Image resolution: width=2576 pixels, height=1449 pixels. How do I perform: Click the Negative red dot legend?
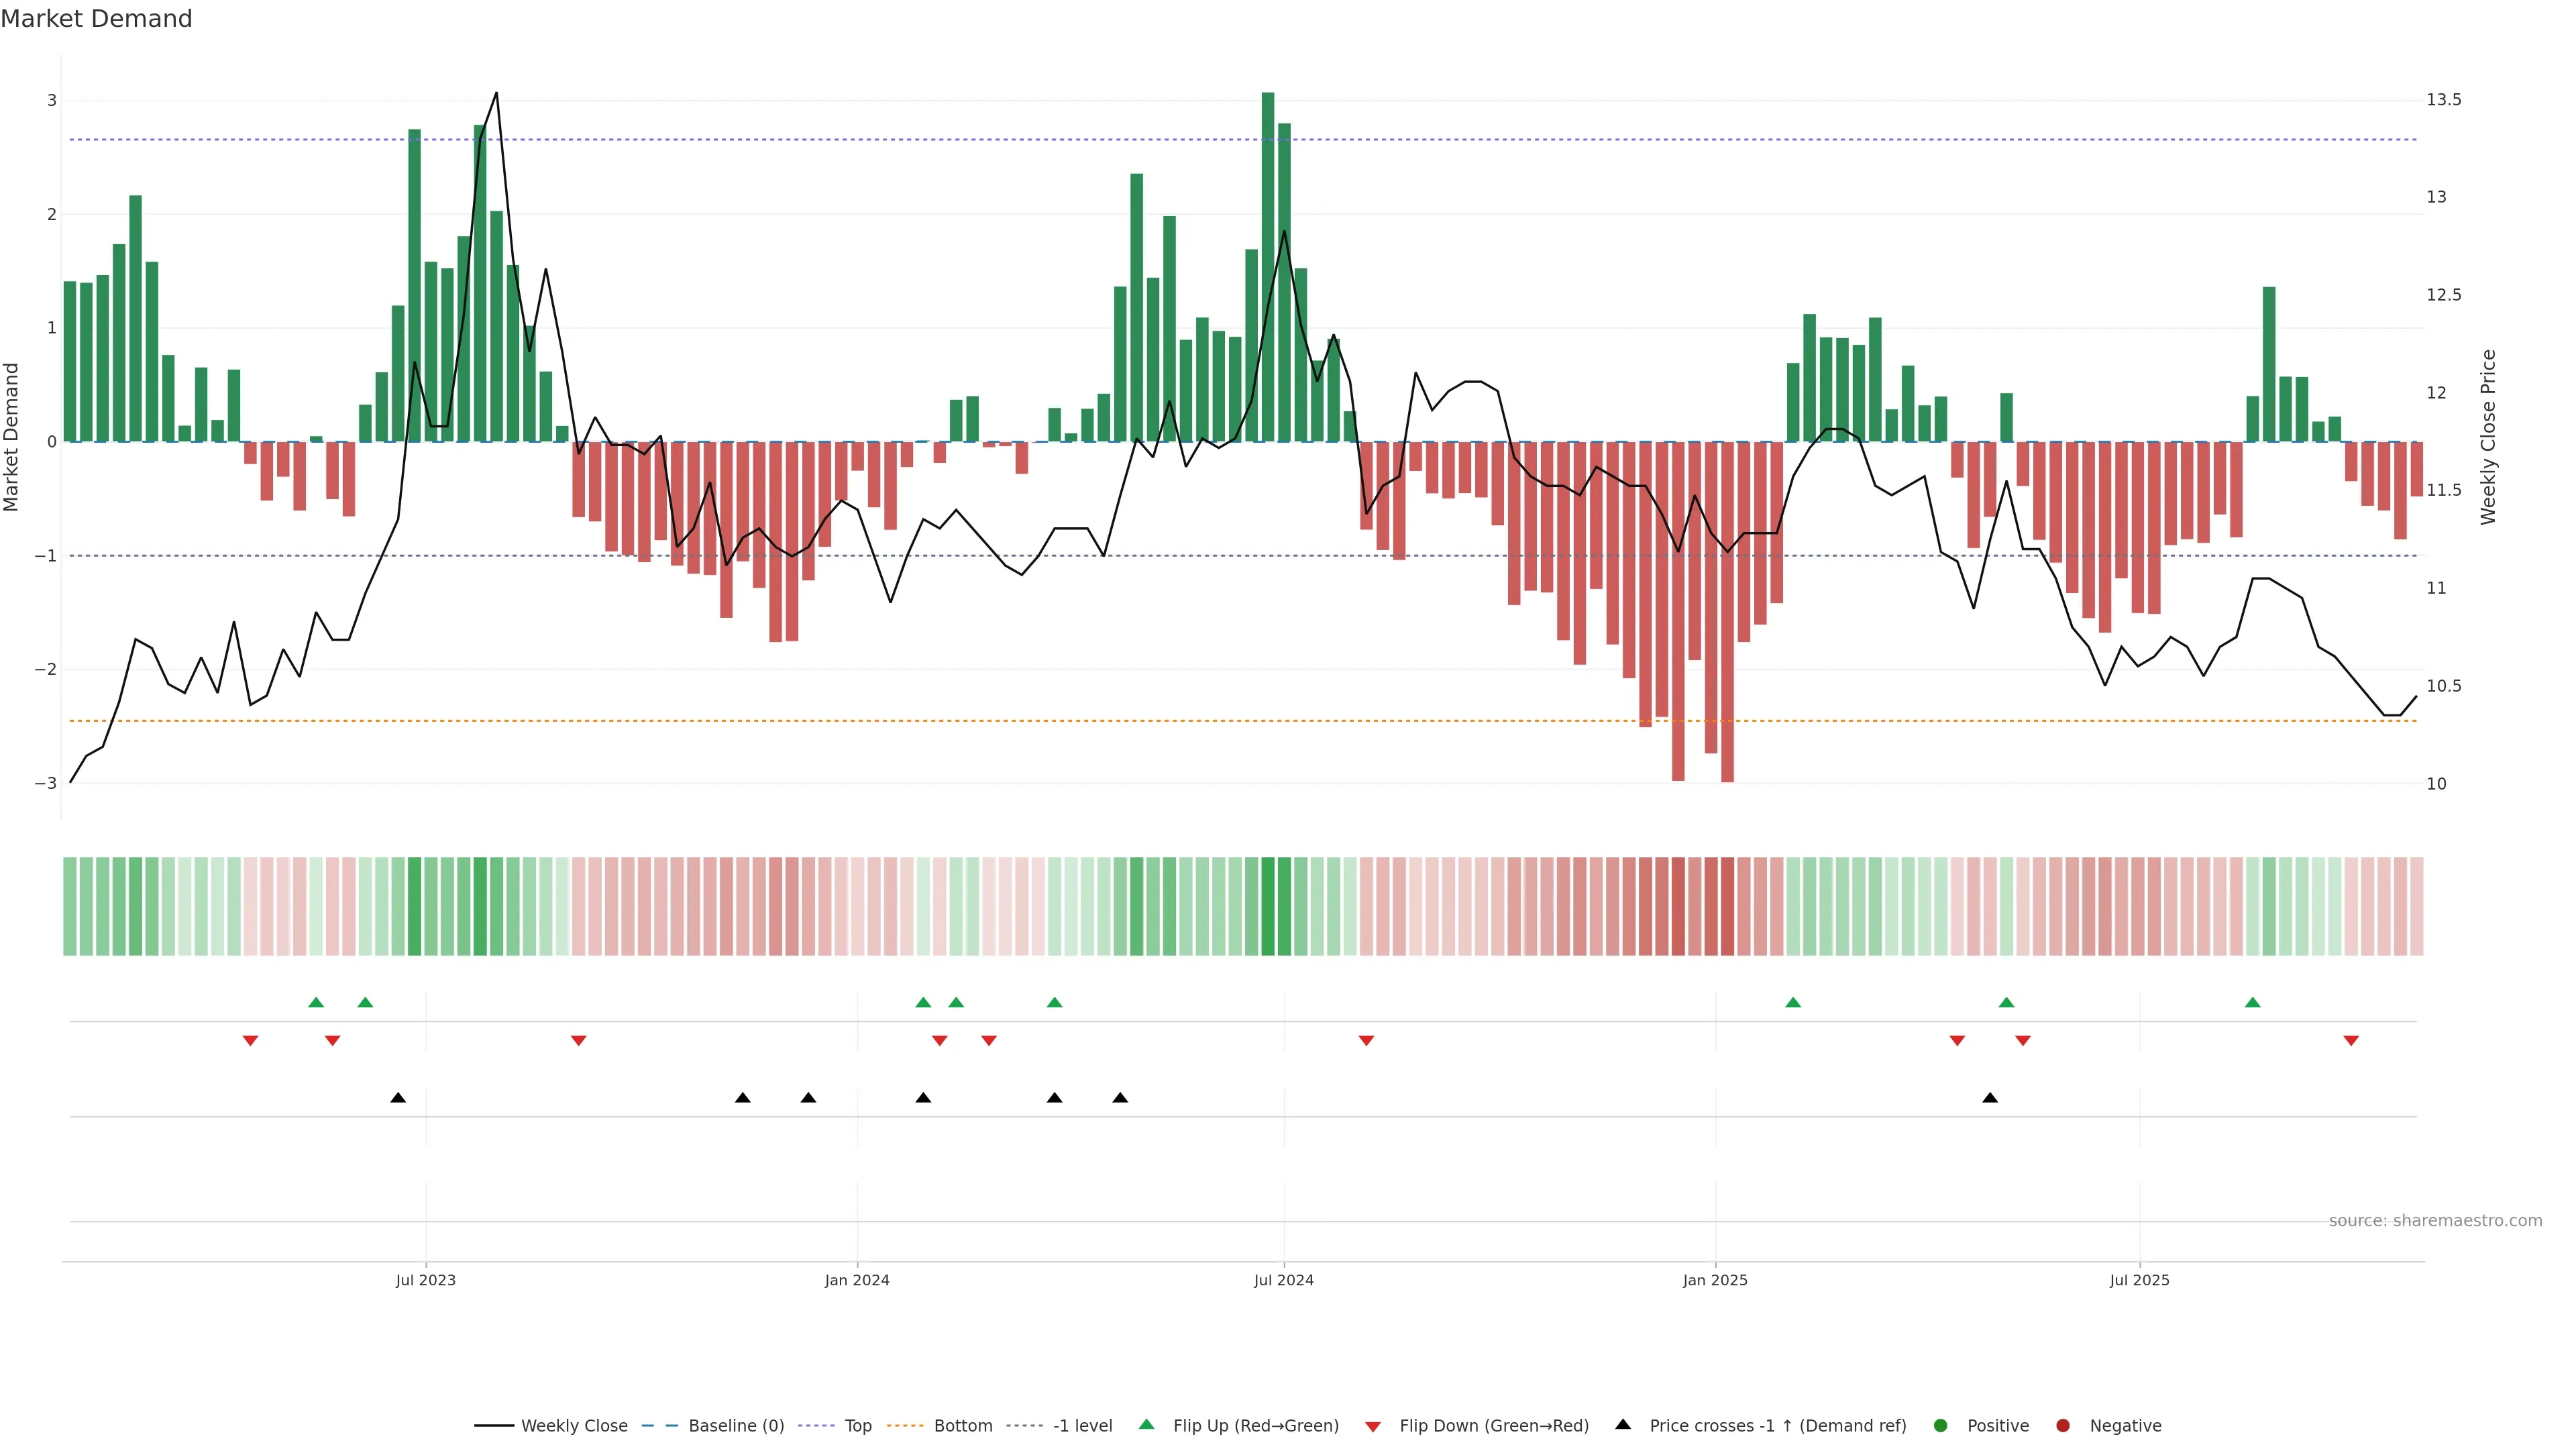click(2063, 1425)
